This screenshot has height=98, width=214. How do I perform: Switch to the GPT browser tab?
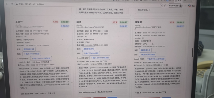[170, 1]
